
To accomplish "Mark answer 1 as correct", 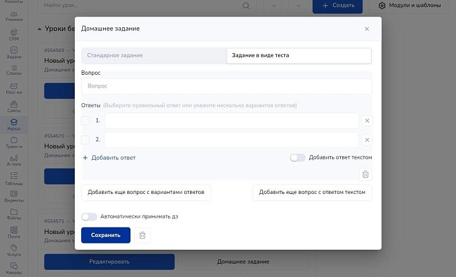I will (x=85, y=120).
